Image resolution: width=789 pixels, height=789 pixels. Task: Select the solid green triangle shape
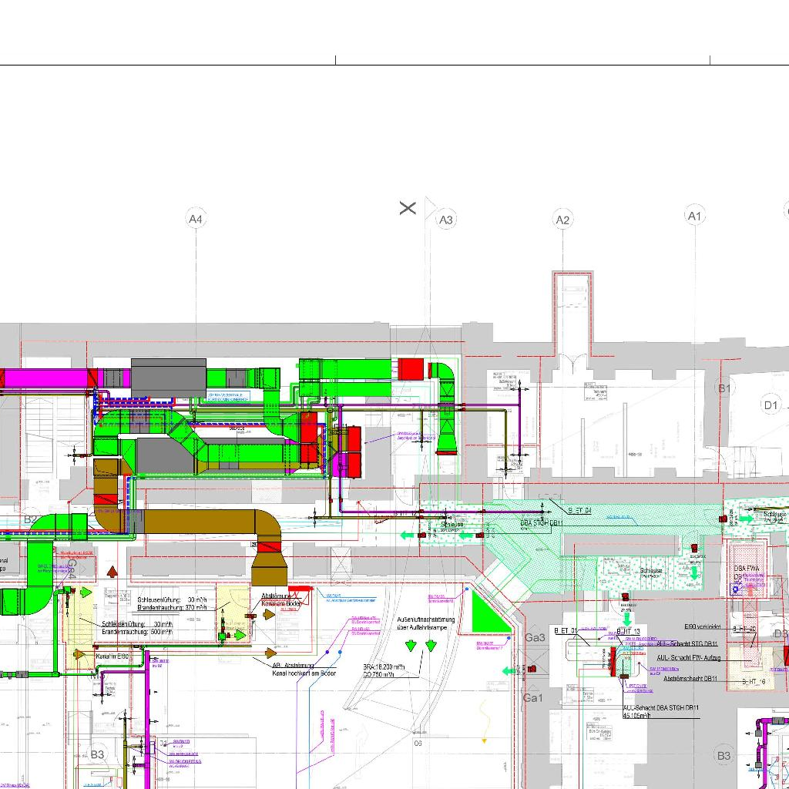tap(485, 615)
